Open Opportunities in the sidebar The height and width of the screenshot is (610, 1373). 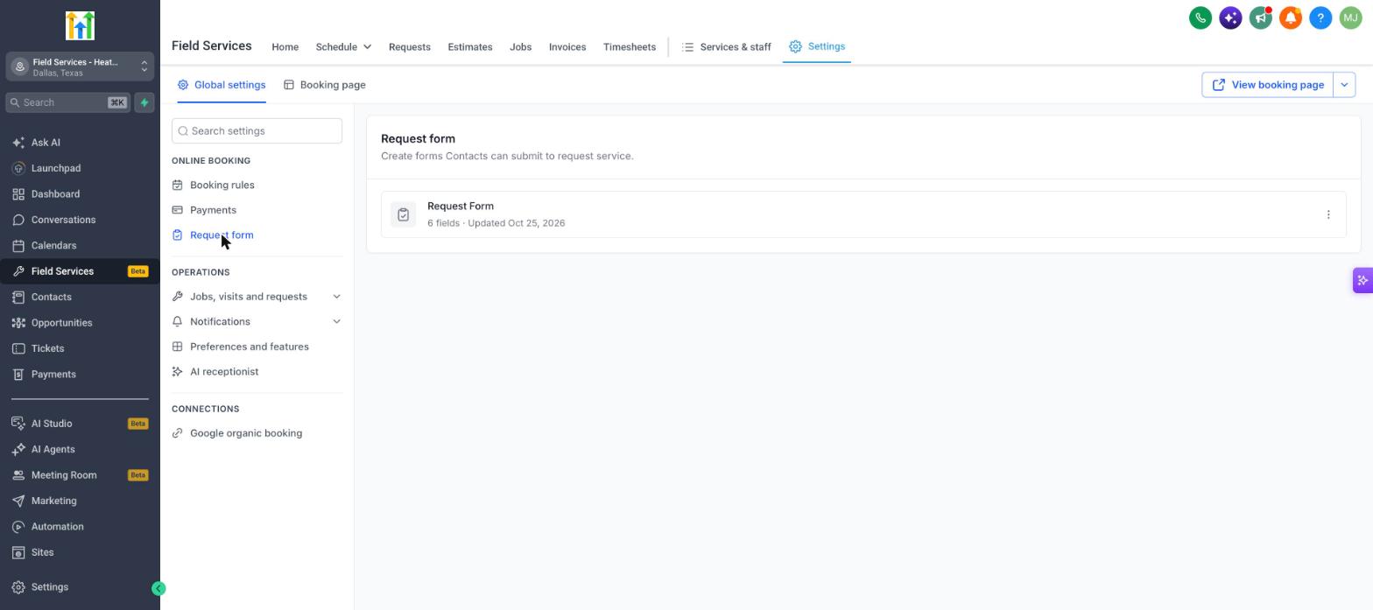click(x=80, y=323)
